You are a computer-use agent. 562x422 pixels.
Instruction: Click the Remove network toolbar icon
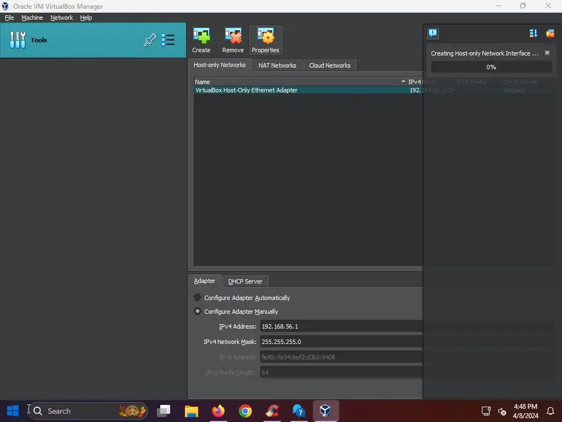click(x=233, y=40)
